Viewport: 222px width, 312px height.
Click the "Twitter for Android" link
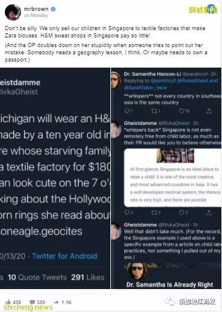tap(65, 256)
